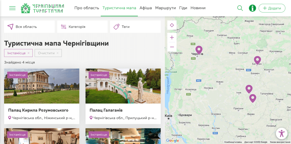Click the green info circle icon
The width and height of the screenshot is (291, 144).
point(252,8)
